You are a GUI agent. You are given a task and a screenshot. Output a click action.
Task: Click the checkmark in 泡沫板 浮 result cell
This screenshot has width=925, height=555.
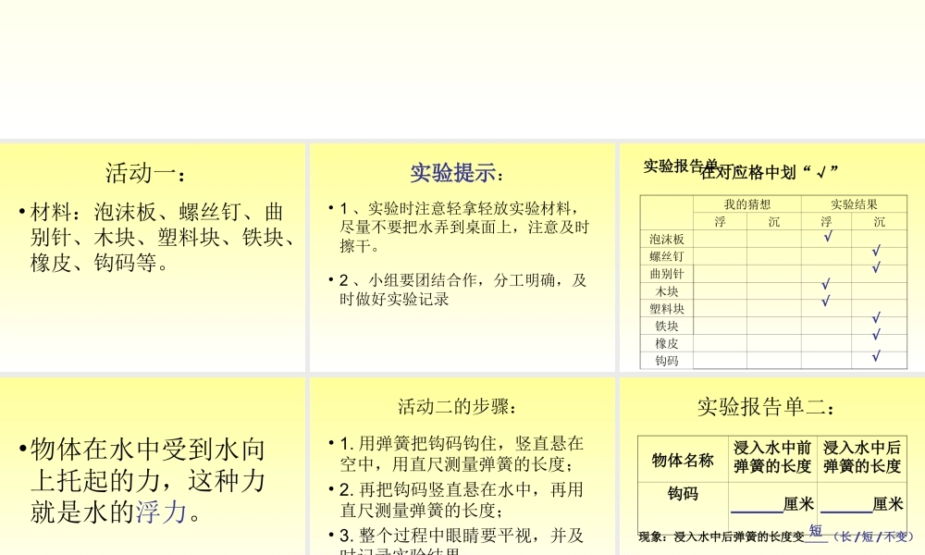tap(828, 237)
